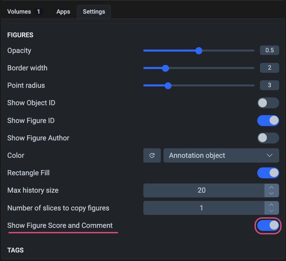This screenshot has width=286, height=261.
Task: Turn off the Rectangle Fill toggle
Action: coord(268,173)
